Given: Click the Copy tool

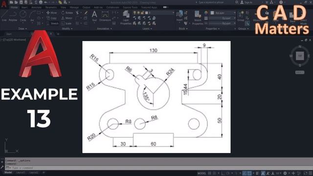Looking at the screenshot, I should 51,18.
